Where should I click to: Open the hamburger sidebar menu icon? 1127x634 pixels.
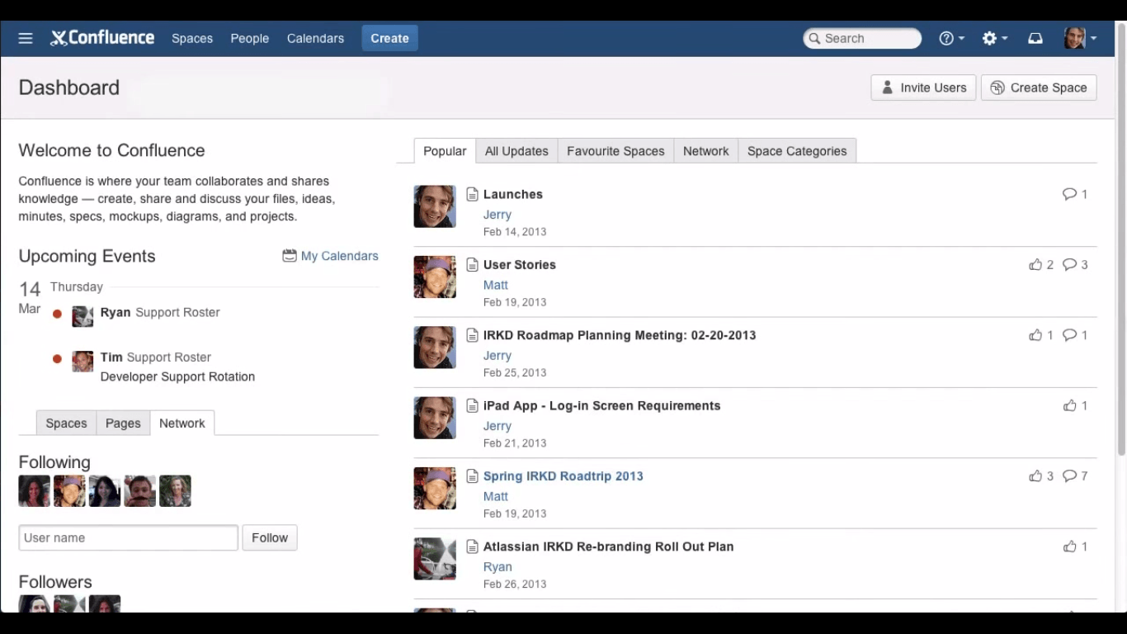point(26,38)
